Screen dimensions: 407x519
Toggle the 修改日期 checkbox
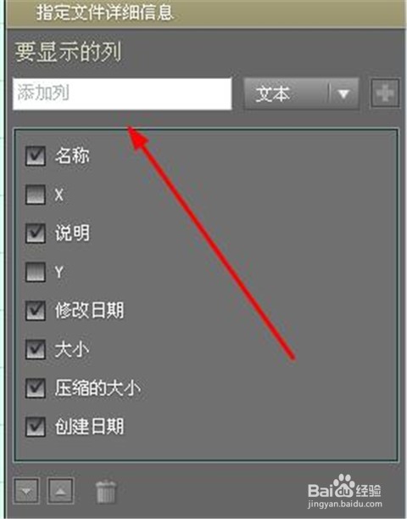[x=36, y=311]
